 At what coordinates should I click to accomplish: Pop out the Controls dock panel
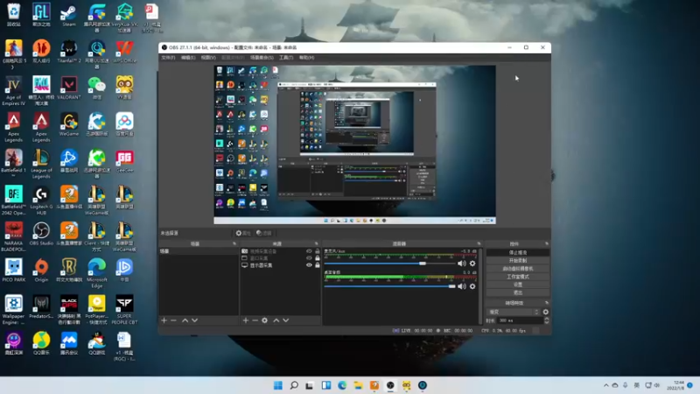point(547,243)
